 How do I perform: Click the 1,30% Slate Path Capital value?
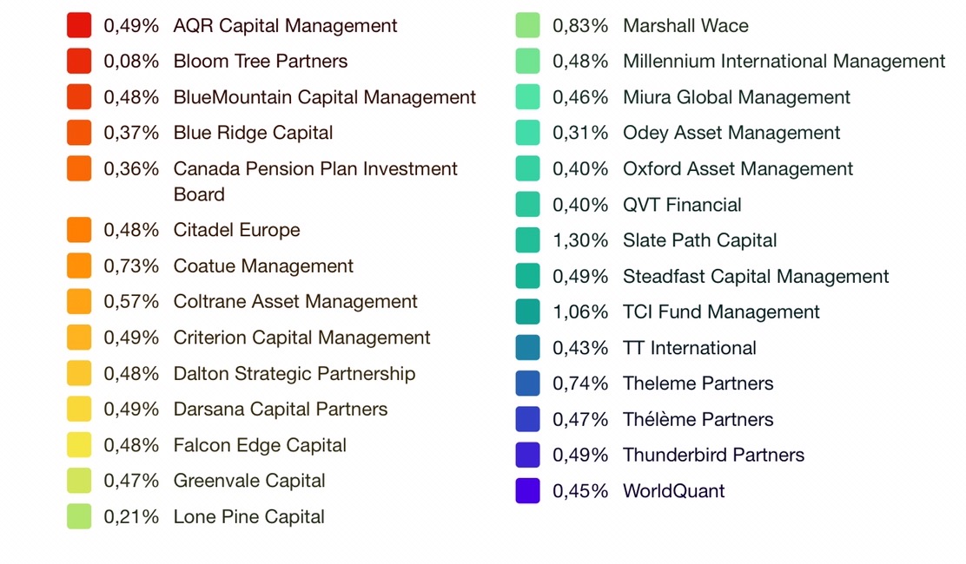tap(580, 240)
